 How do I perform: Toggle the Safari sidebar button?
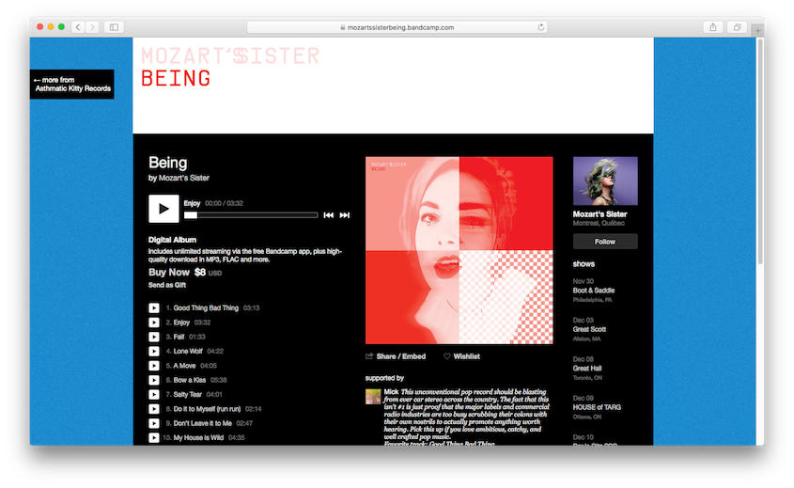click(x=115, y=27)
